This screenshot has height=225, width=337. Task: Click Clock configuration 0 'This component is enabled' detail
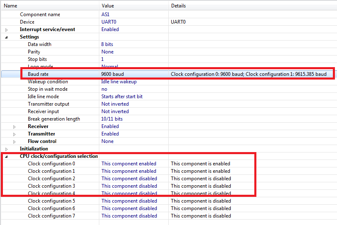tap(201, 164)
